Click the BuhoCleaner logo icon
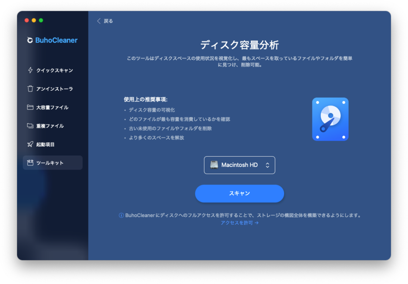Screen dimensions: 408x284 (30, 40)
